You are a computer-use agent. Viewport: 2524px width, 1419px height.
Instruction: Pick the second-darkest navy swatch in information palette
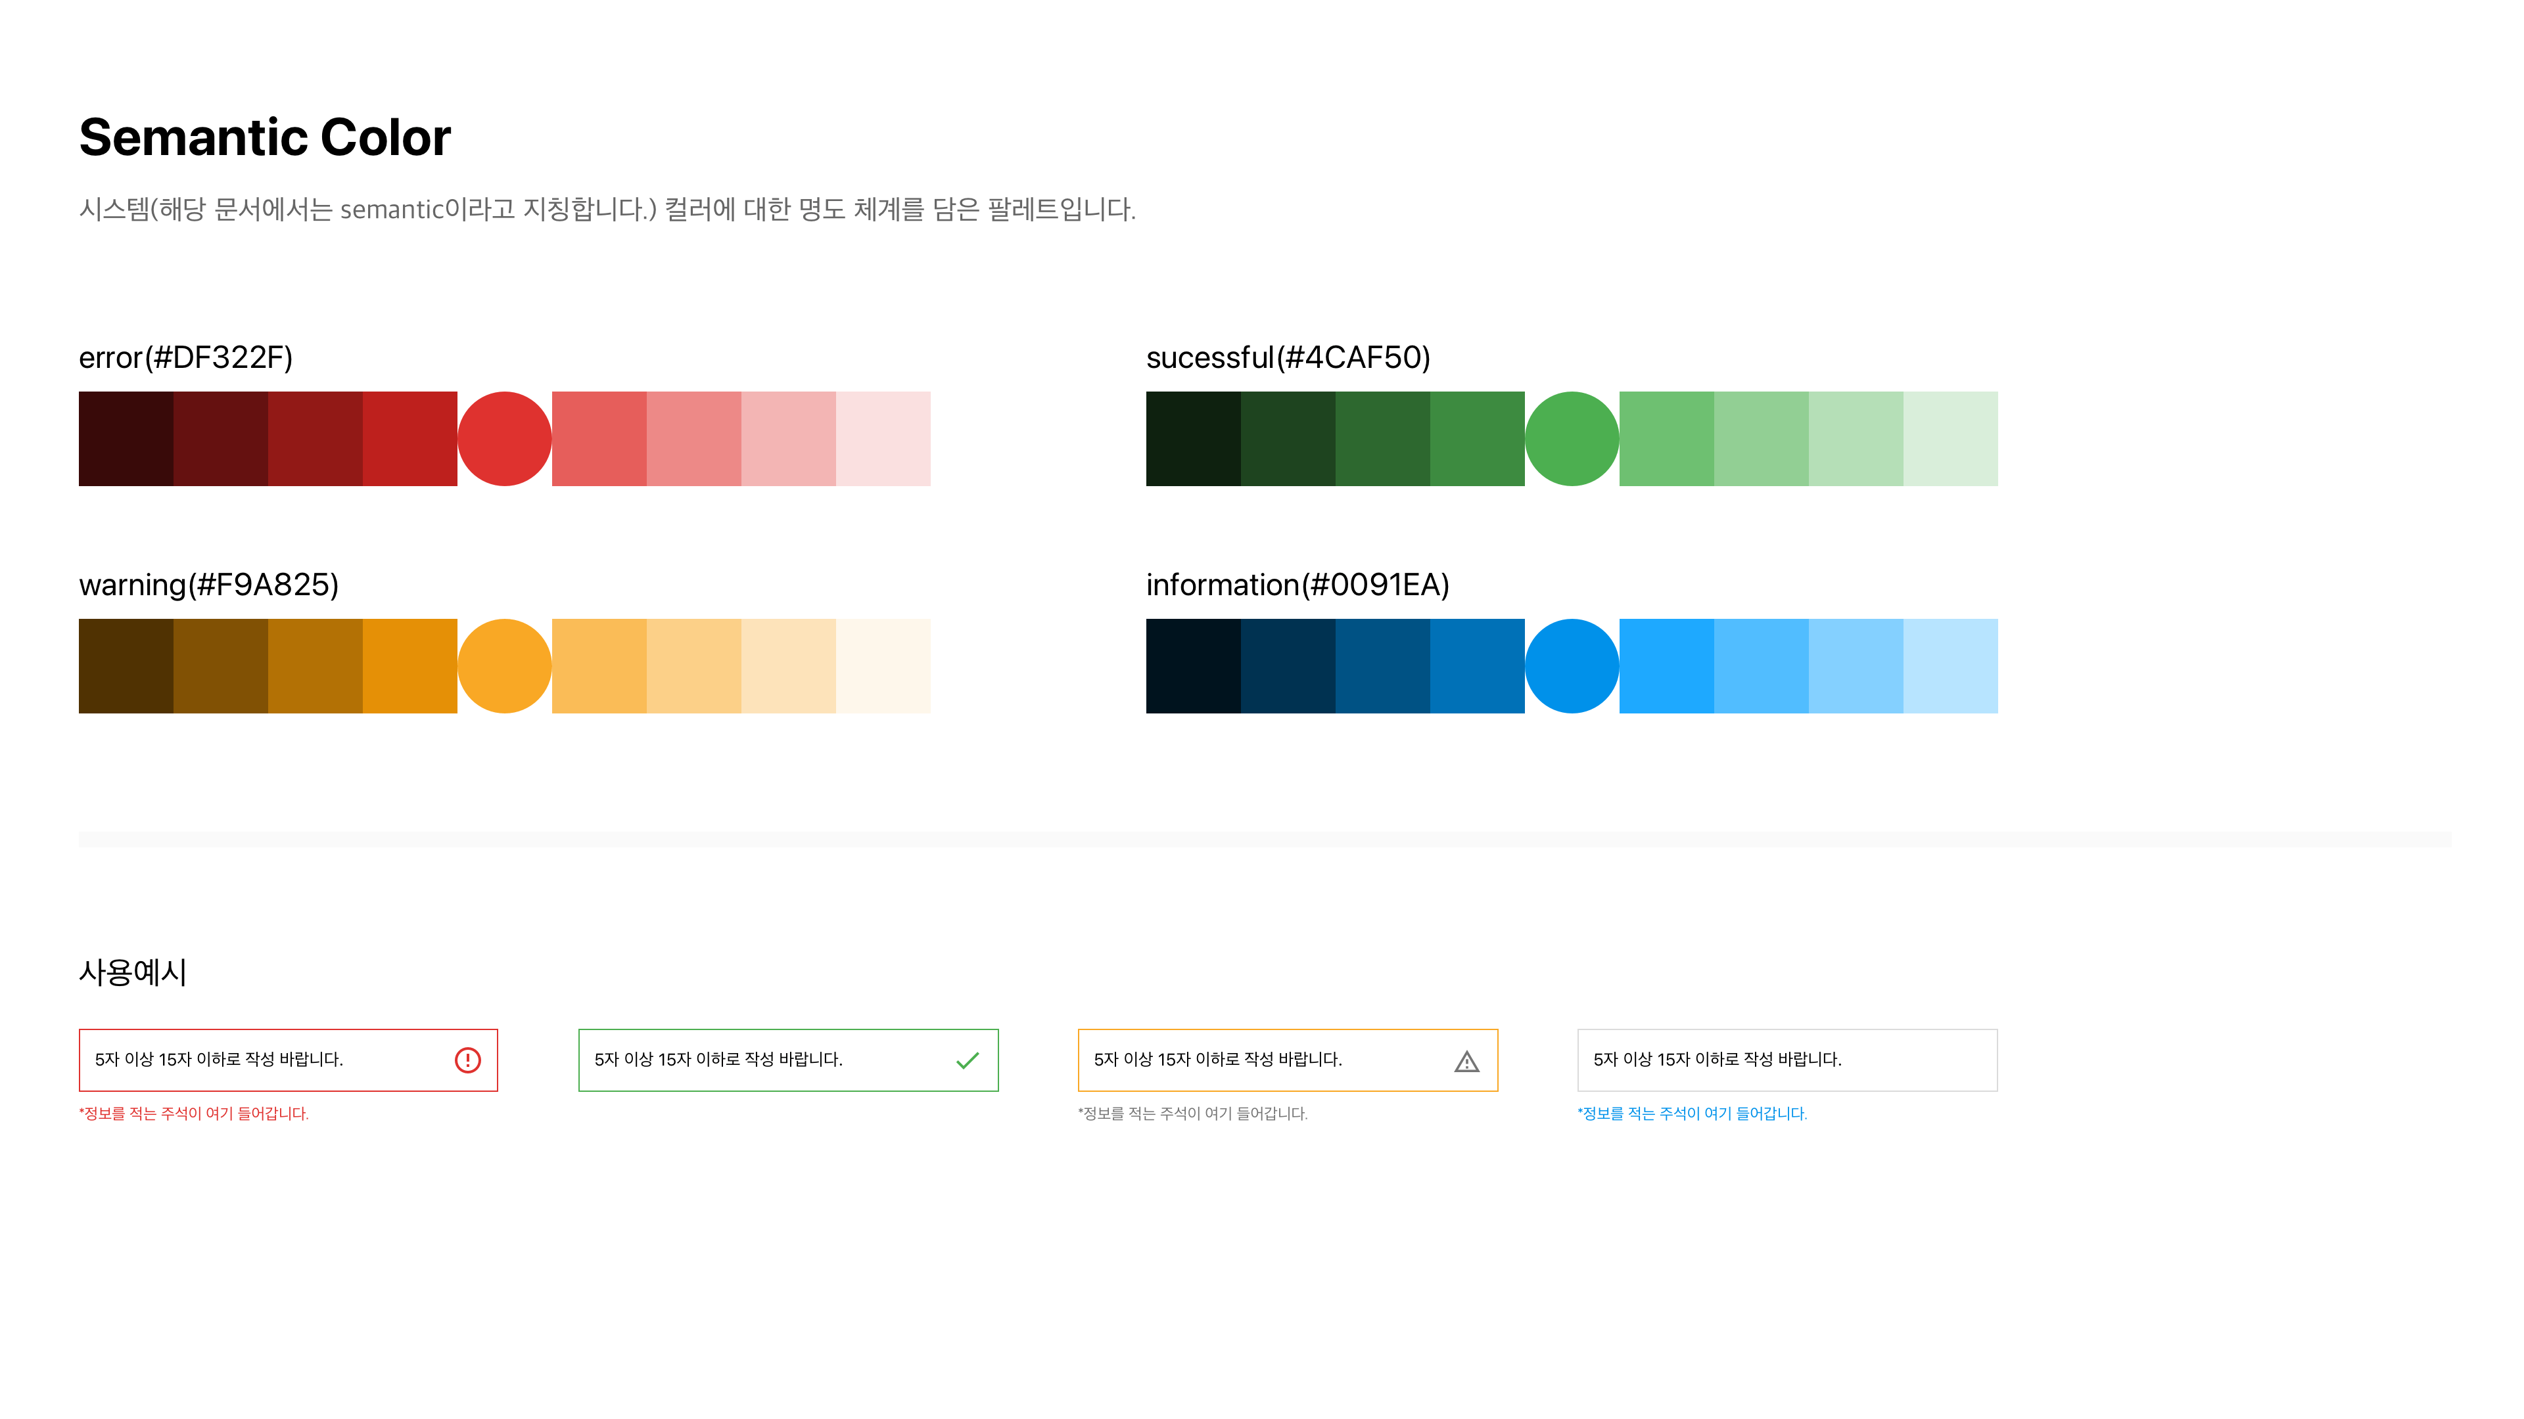tap(1288, 666)
